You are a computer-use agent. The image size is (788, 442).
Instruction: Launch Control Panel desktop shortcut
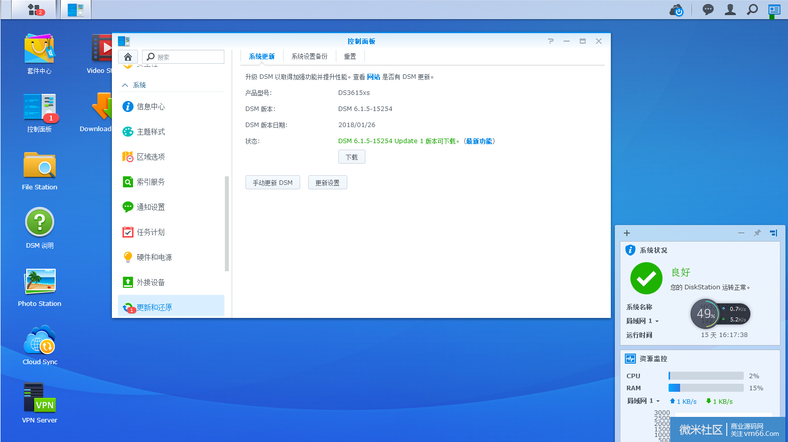point(40,113)
